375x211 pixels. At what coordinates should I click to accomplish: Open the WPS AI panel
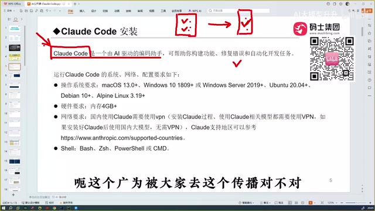(x=195, y=11)
